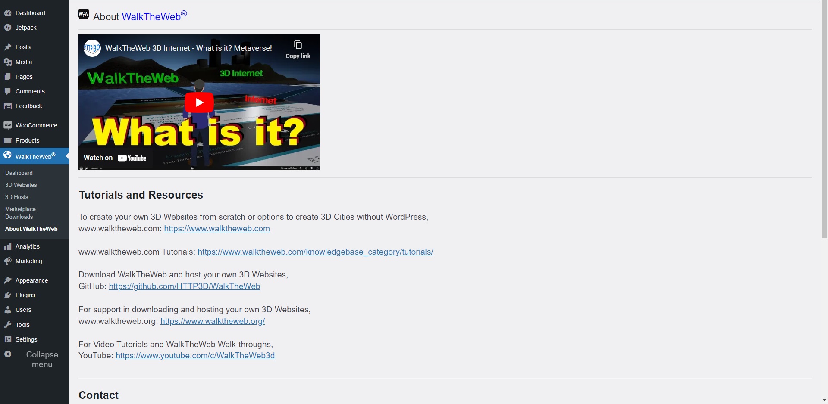Click the Plugins plug icon

(x=8, y=295)
